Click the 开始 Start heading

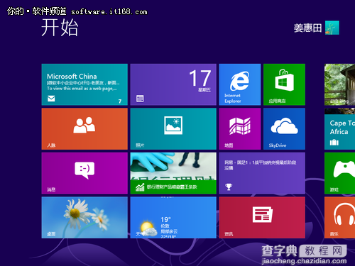coord(60,28)
